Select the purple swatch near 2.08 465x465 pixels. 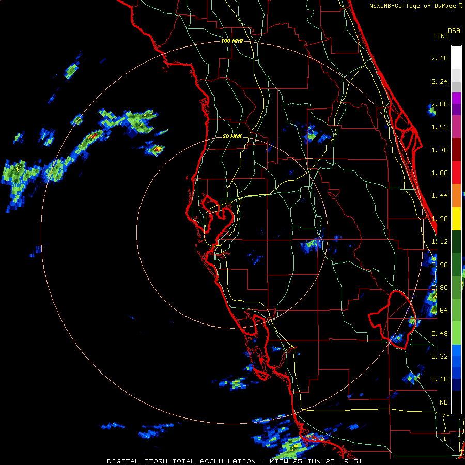coord(456,110)
